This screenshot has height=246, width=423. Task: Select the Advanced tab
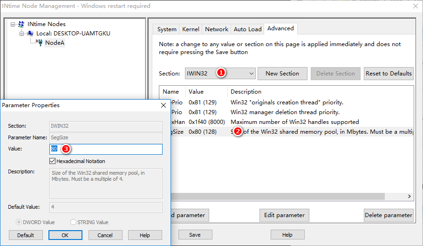coord(280,28)
